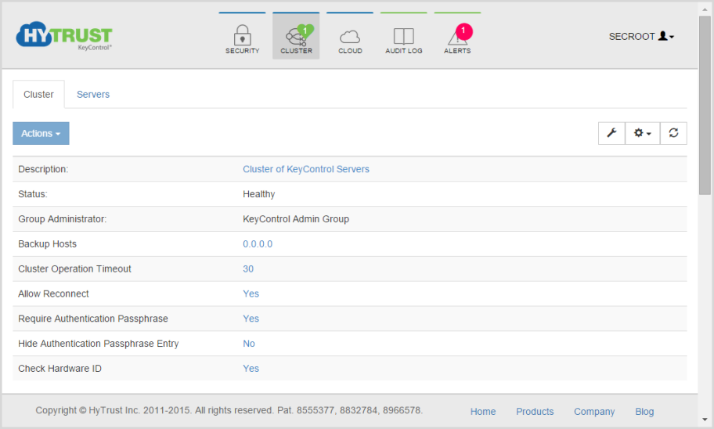Edit the Cluster of KeyControl Servers description
The image size is (714, 429).
[306, 169]
